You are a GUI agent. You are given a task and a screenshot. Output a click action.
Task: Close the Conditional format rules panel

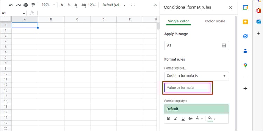coord(231,8)
